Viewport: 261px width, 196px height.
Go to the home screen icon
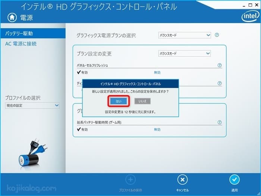tap(12, 18)
